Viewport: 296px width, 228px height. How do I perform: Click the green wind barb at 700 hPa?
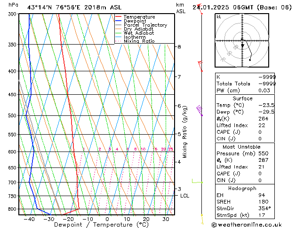click(x=198, y=182)
